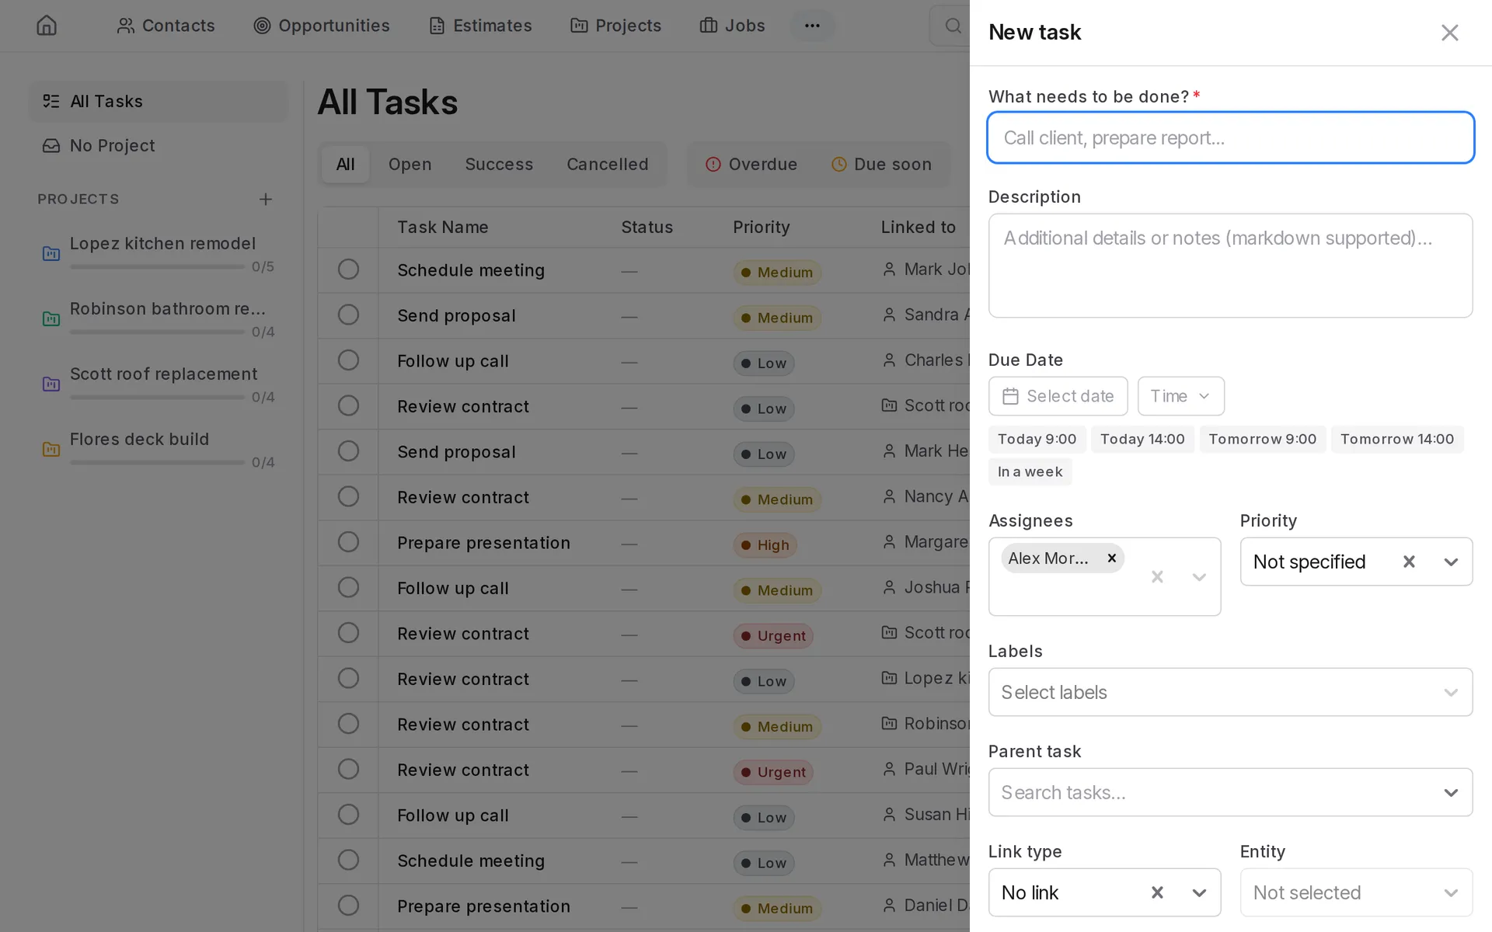Click the Overdue filter alert icon
This screenshot has width=1492, height=932.
(713, 165)
